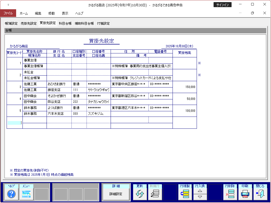Duplicate row with the 行複製 icon
This screenshot has height=203, width=271.
click(x=185, y=194)
